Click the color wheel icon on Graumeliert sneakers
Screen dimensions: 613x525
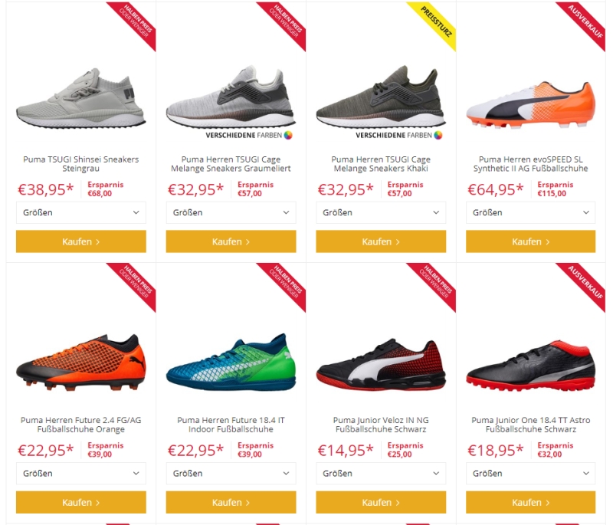[x=288, y=135]
